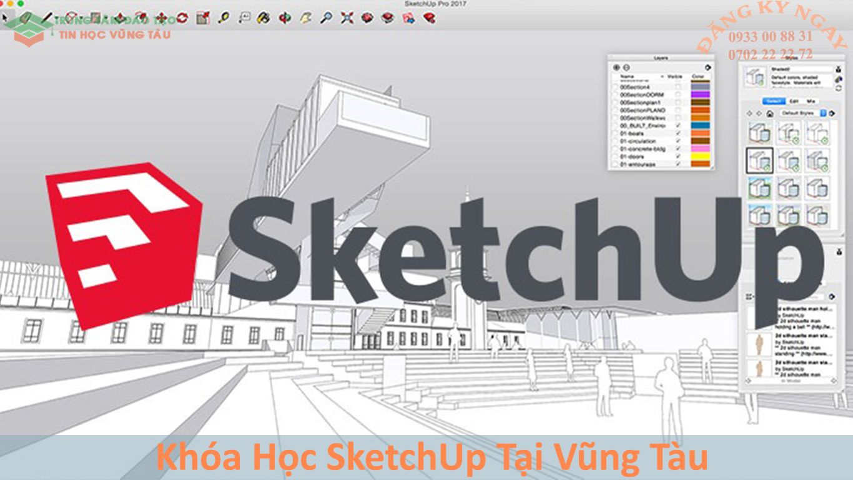Viewport: 853px width, 480px height.
Task: Open the Layers panel details menu arrow
Action: click(x=708, y=67)
